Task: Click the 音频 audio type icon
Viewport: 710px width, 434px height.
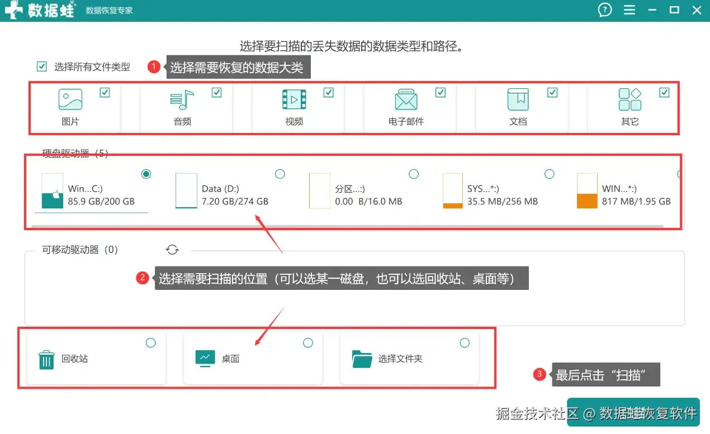Action: [182, 99]
